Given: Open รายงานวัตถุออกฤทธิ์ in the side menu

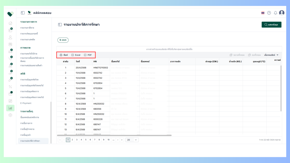Looking at the screenshot, I should (x=29, y=34).
